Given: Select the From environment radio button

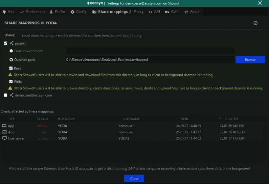Looking at the screenshot, I should [x=11, y=51].
